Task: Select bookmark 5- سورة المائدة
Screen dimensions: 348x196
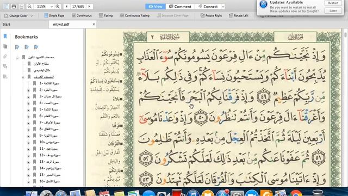Action: point(49,109)
